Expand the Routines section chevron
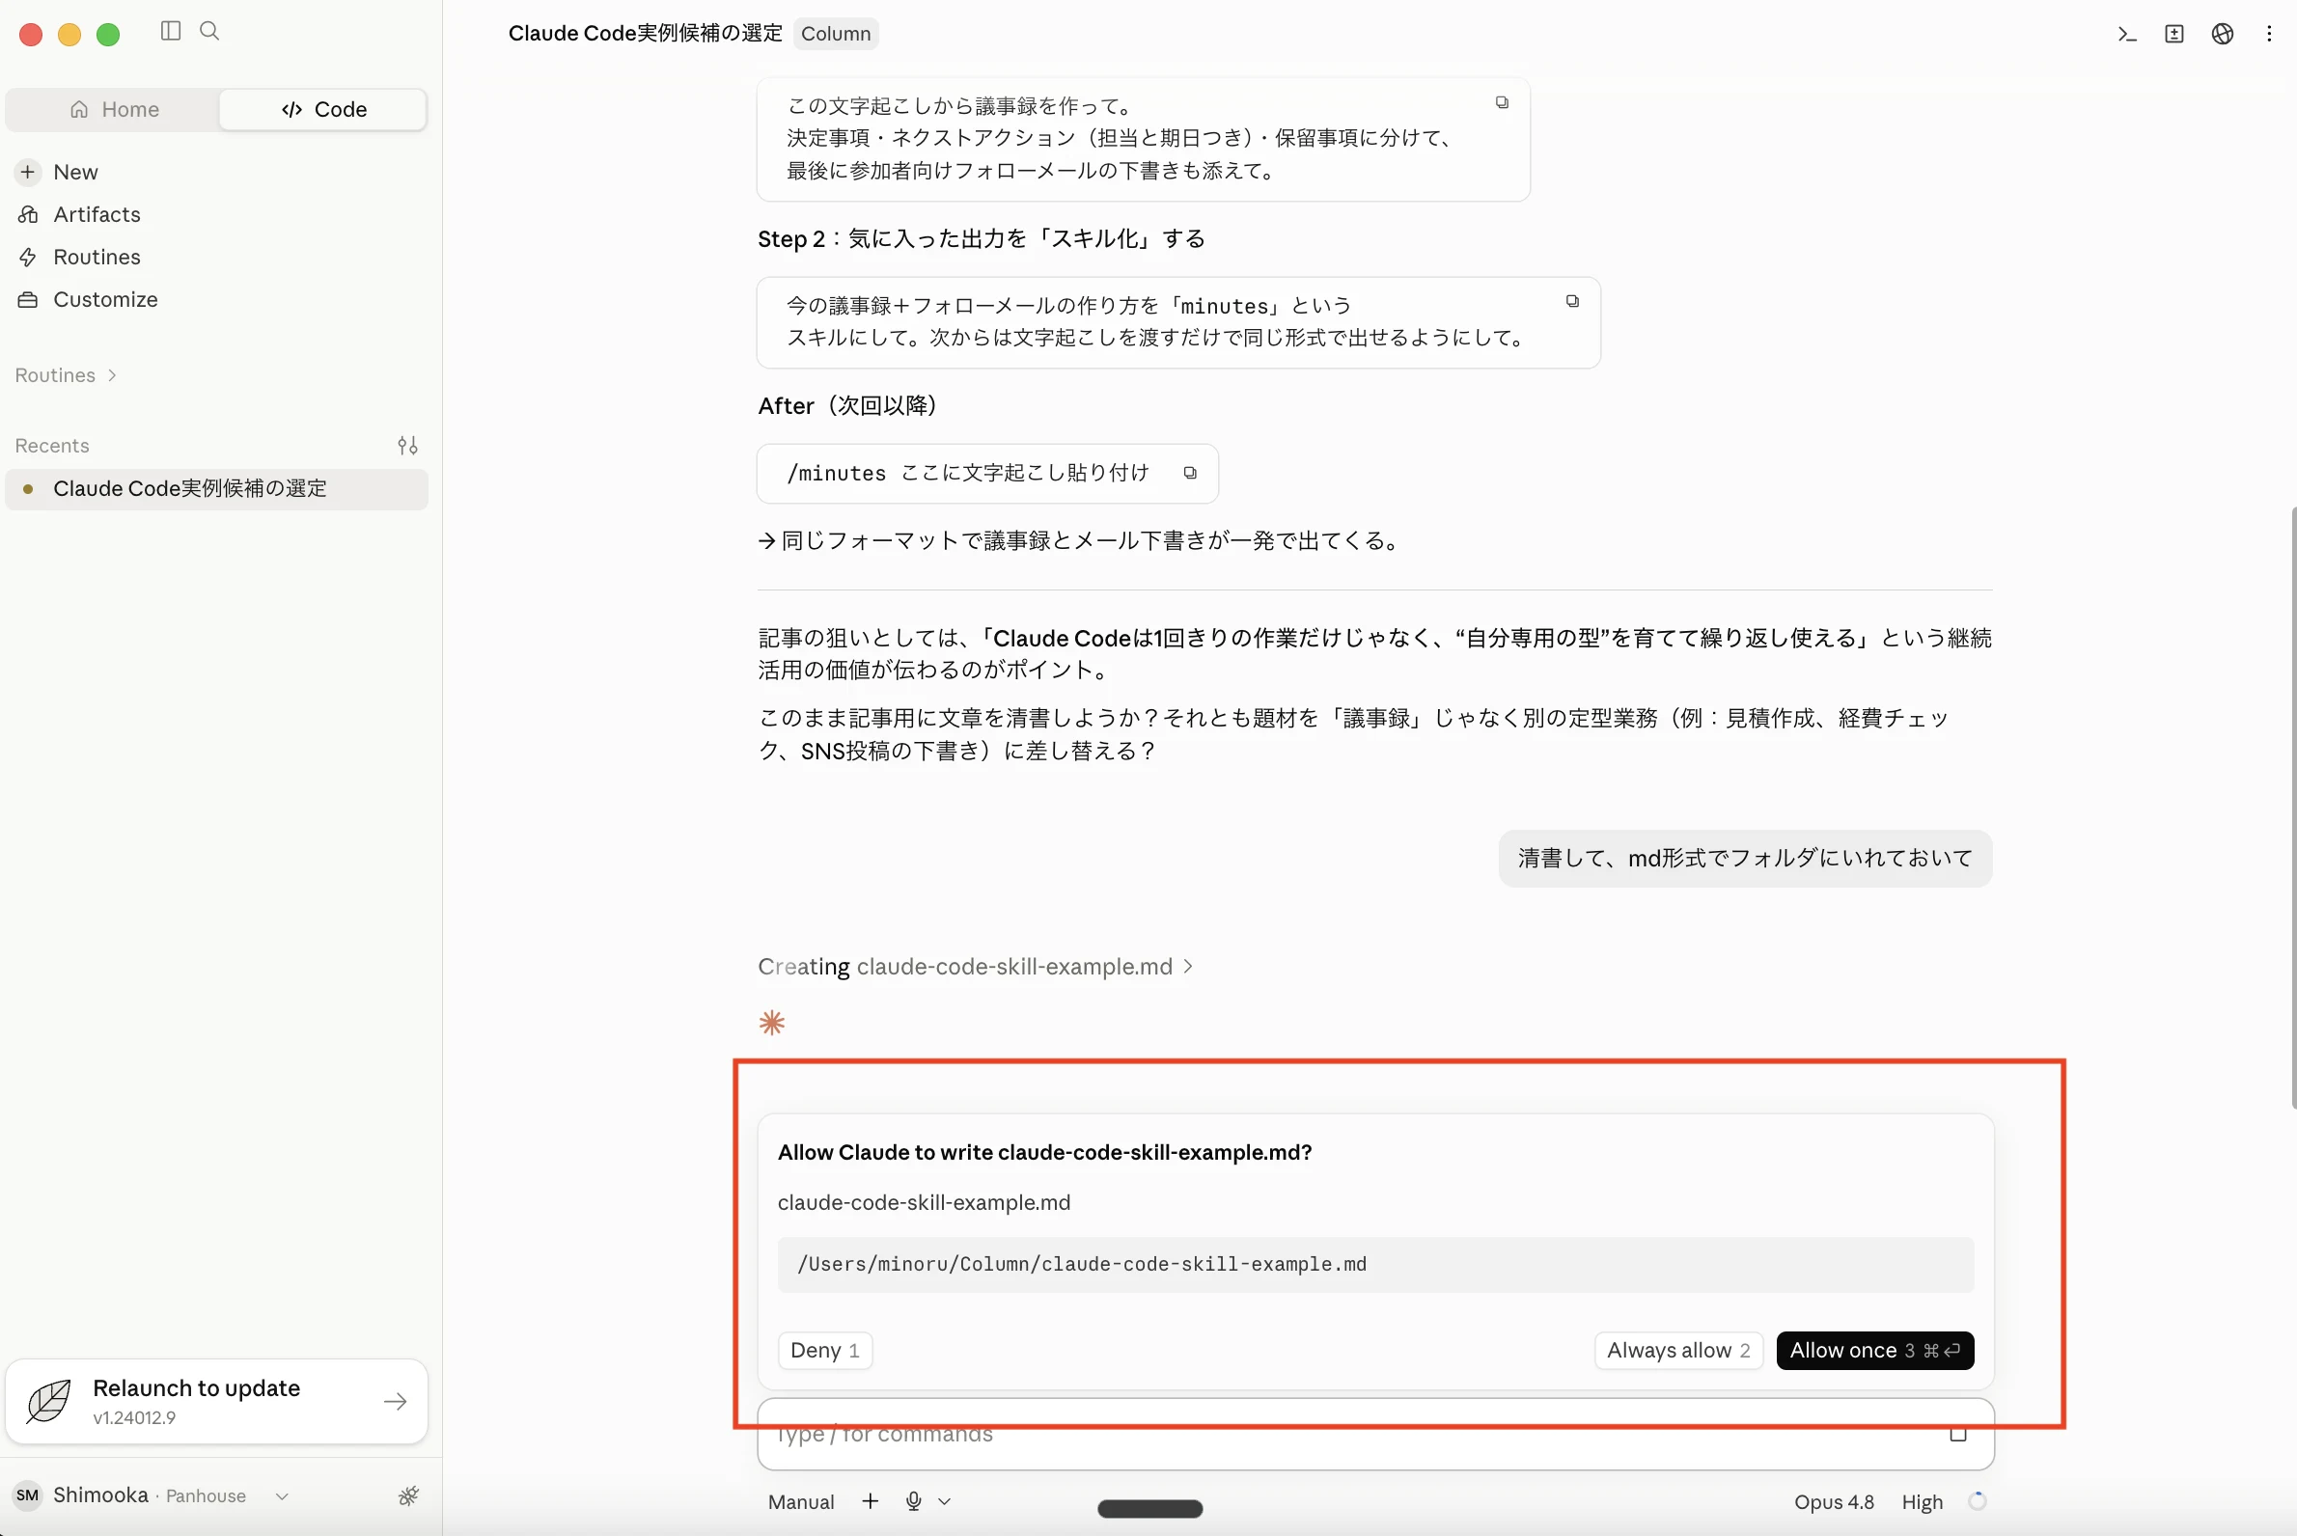 click(112, 376)
